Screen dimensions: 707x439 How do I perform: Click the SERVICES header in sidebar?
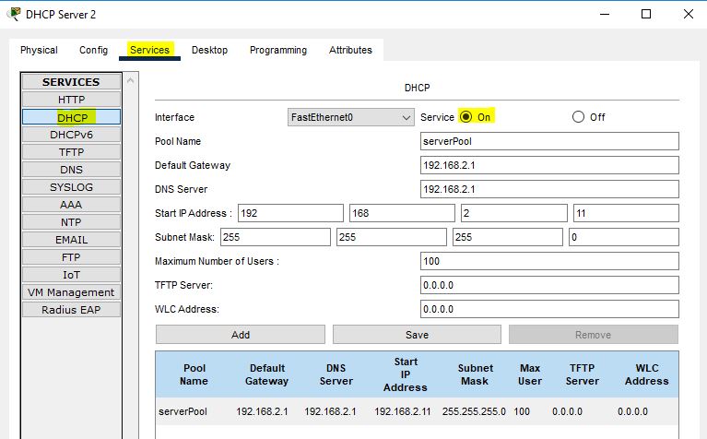point(71,82)
